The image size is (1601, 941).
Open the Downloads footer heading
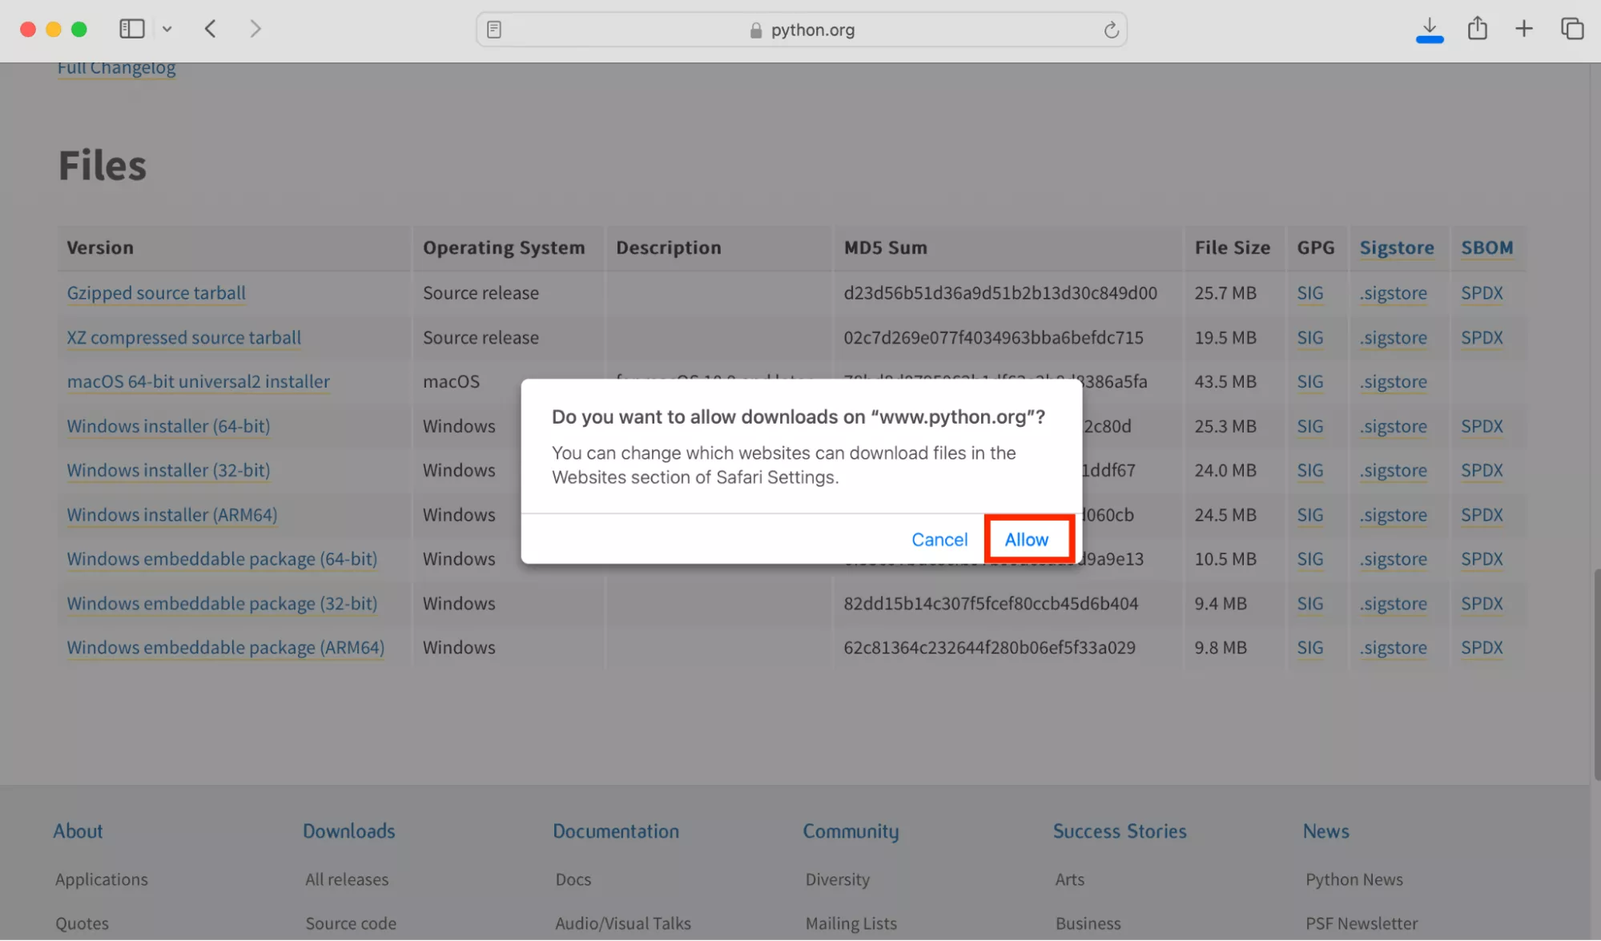click(349, 831)
